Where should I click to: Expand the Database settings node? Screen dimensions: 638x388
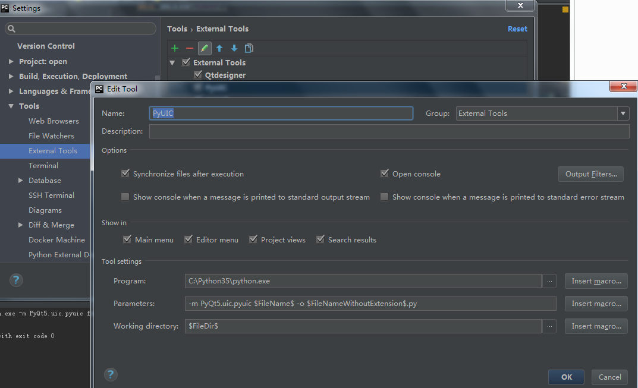pos(20,180)
